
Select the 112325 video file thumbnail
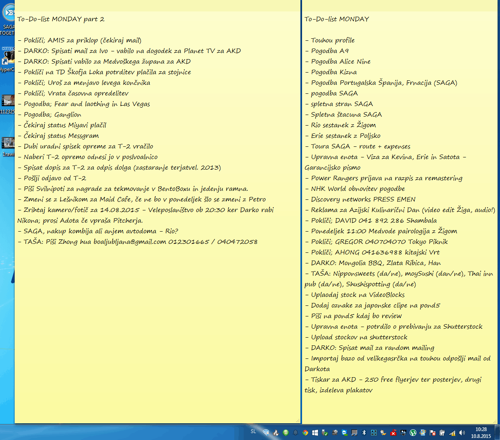tap(7, 104)
